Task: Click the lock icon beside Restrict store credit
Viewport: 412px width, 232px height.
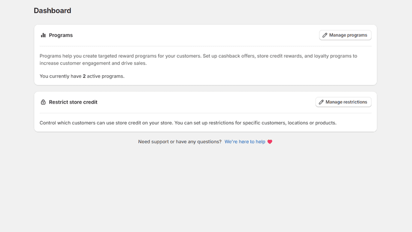Action: click(43, 102)
